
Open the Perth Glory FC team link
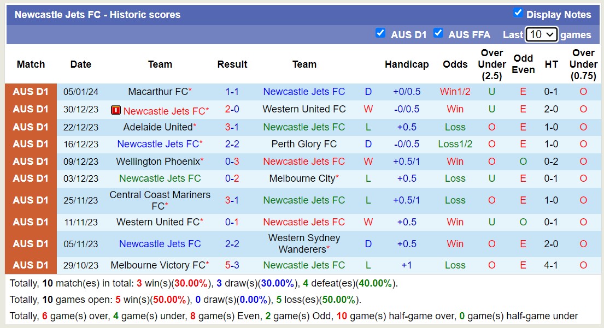click(304, 144)
